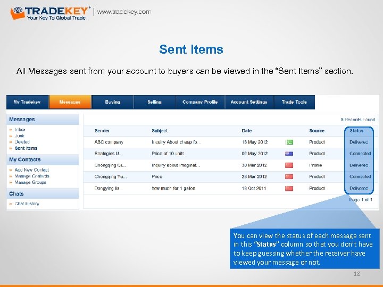This screenshot has height=287, width=383.
Task: Open the message with subject Price
Action: pyautogui.click(x=157, y=176)
